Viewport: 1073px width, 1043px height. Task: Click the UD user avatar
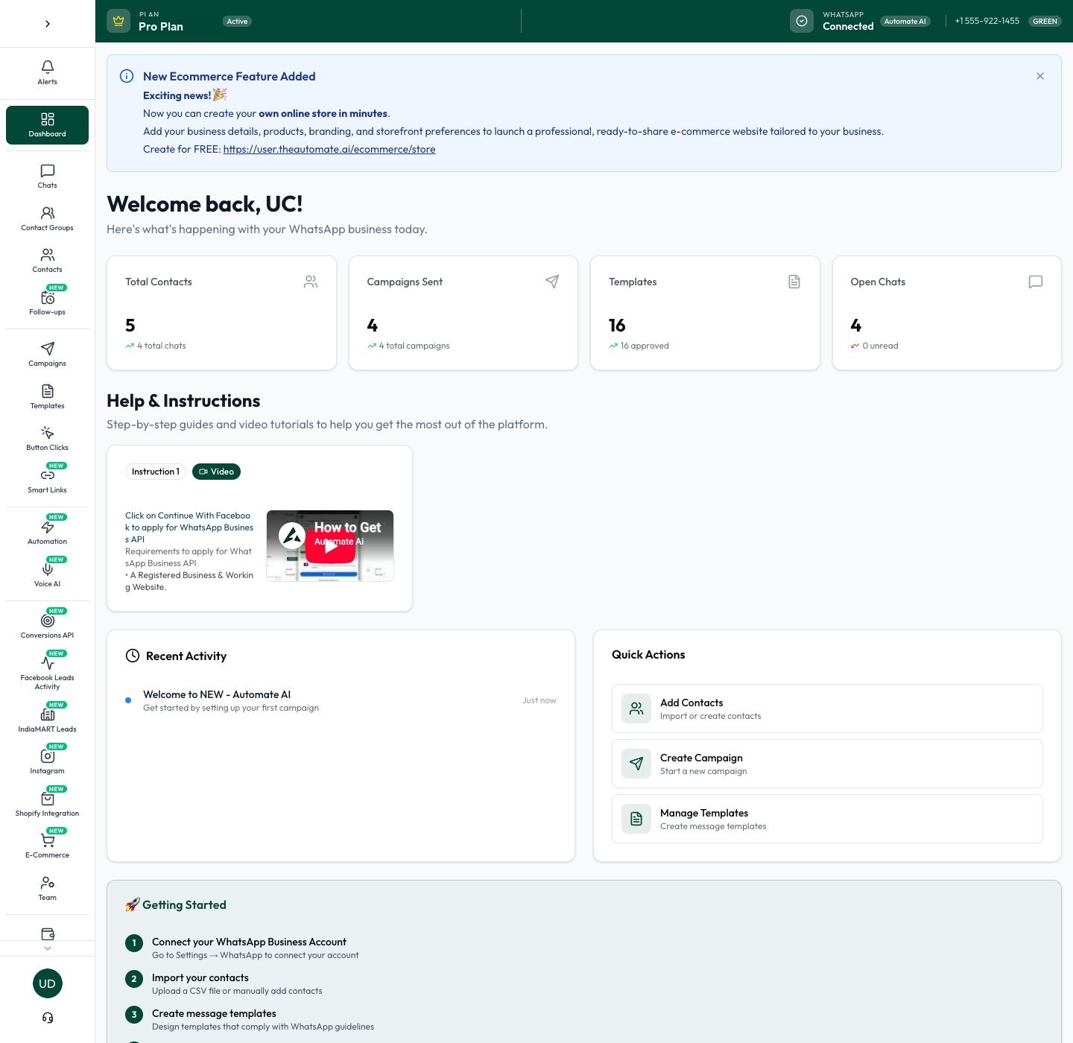[48, 983]
